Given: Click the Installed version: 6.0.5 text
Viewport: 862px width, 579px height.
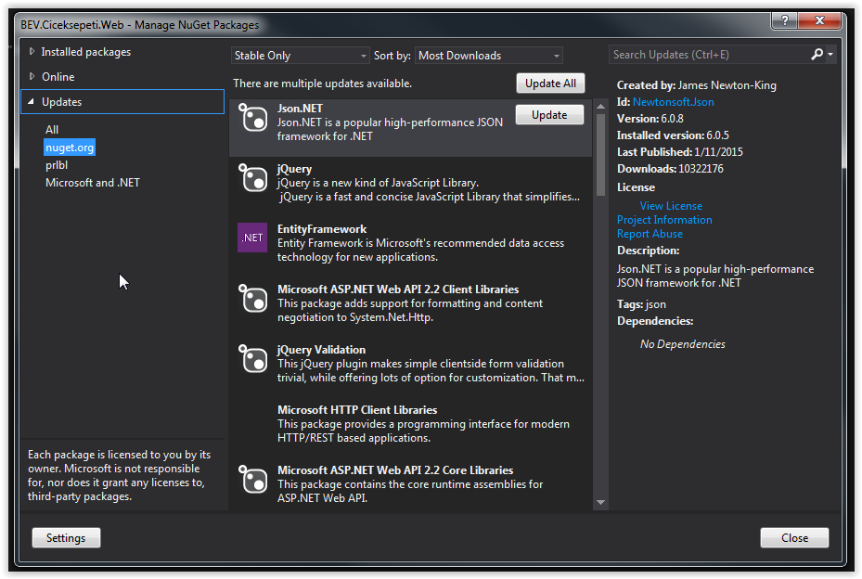Looking at the screenshot, I should (x=673, y=135).
